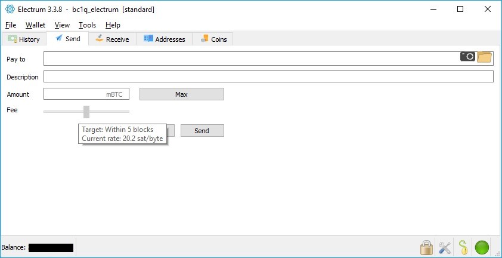Click the Amount mBTC field
The width and height of the screenshot is (502, 258).
[86, 94]
